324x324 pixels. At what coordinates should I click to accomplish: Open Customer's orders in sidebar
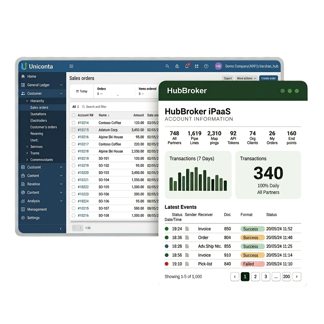[x=44, y=127]
